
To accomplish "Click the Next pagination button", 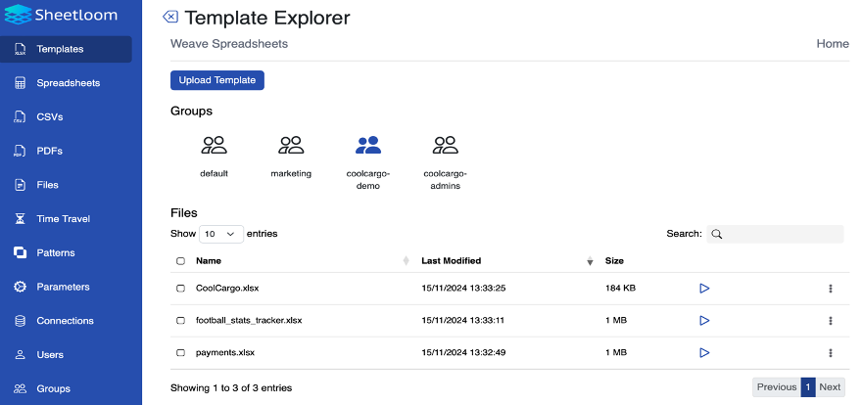I will click(830, 386).
